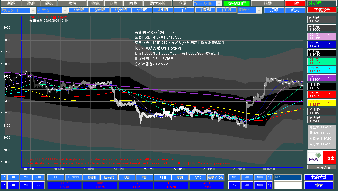Image resolution: width=338 pixels, height=191 pixels.
Task: Click the red 下载报告 button
Action: 322,10
